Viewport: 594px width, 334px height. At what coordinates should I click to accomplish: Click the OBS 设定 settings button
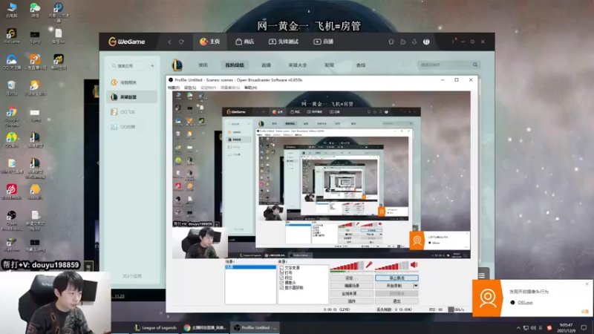pyautogui.click(x=352, y=278)
